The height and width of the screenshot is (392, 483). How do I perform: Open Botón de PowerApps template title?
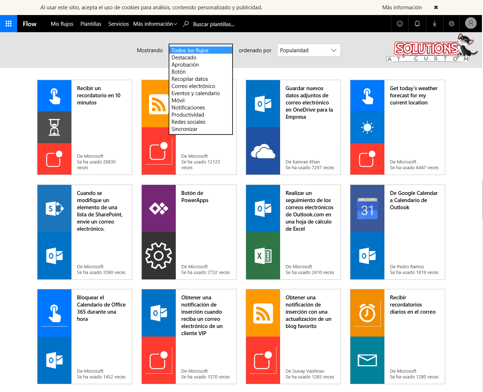195,197
